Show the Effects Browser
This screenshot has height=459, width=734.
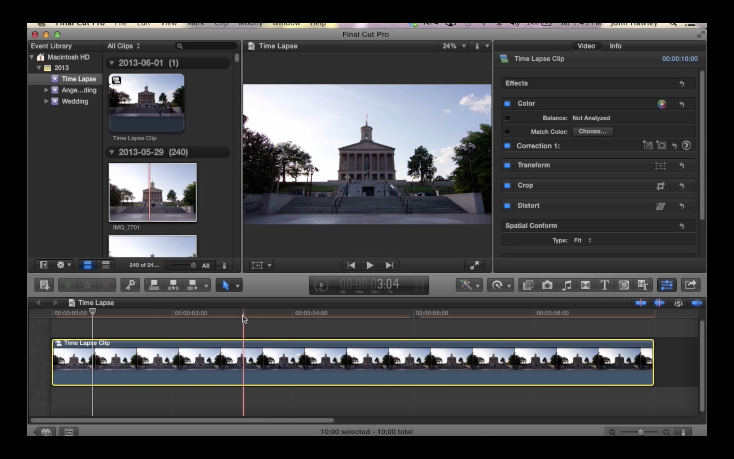point(528,285)
